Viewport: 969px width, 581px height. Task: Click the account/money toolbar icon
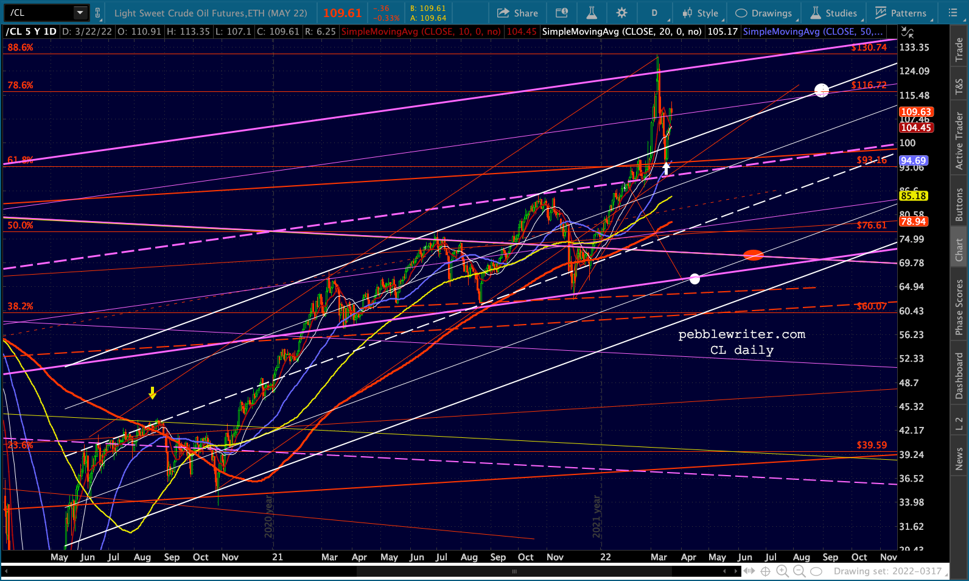tap(562, 13)
